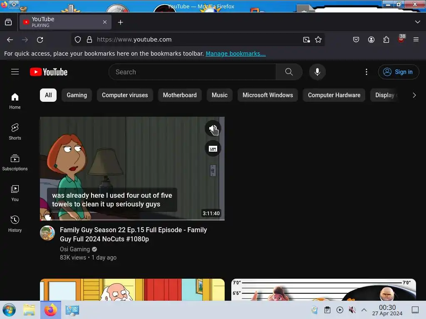
Task: Select the Music filter chip
Action: pos(220,95)
